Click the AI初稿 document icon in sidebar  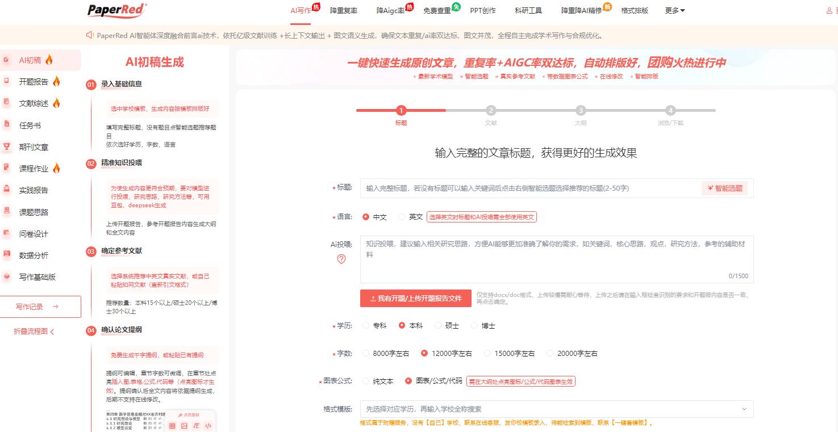pos(7,60)
